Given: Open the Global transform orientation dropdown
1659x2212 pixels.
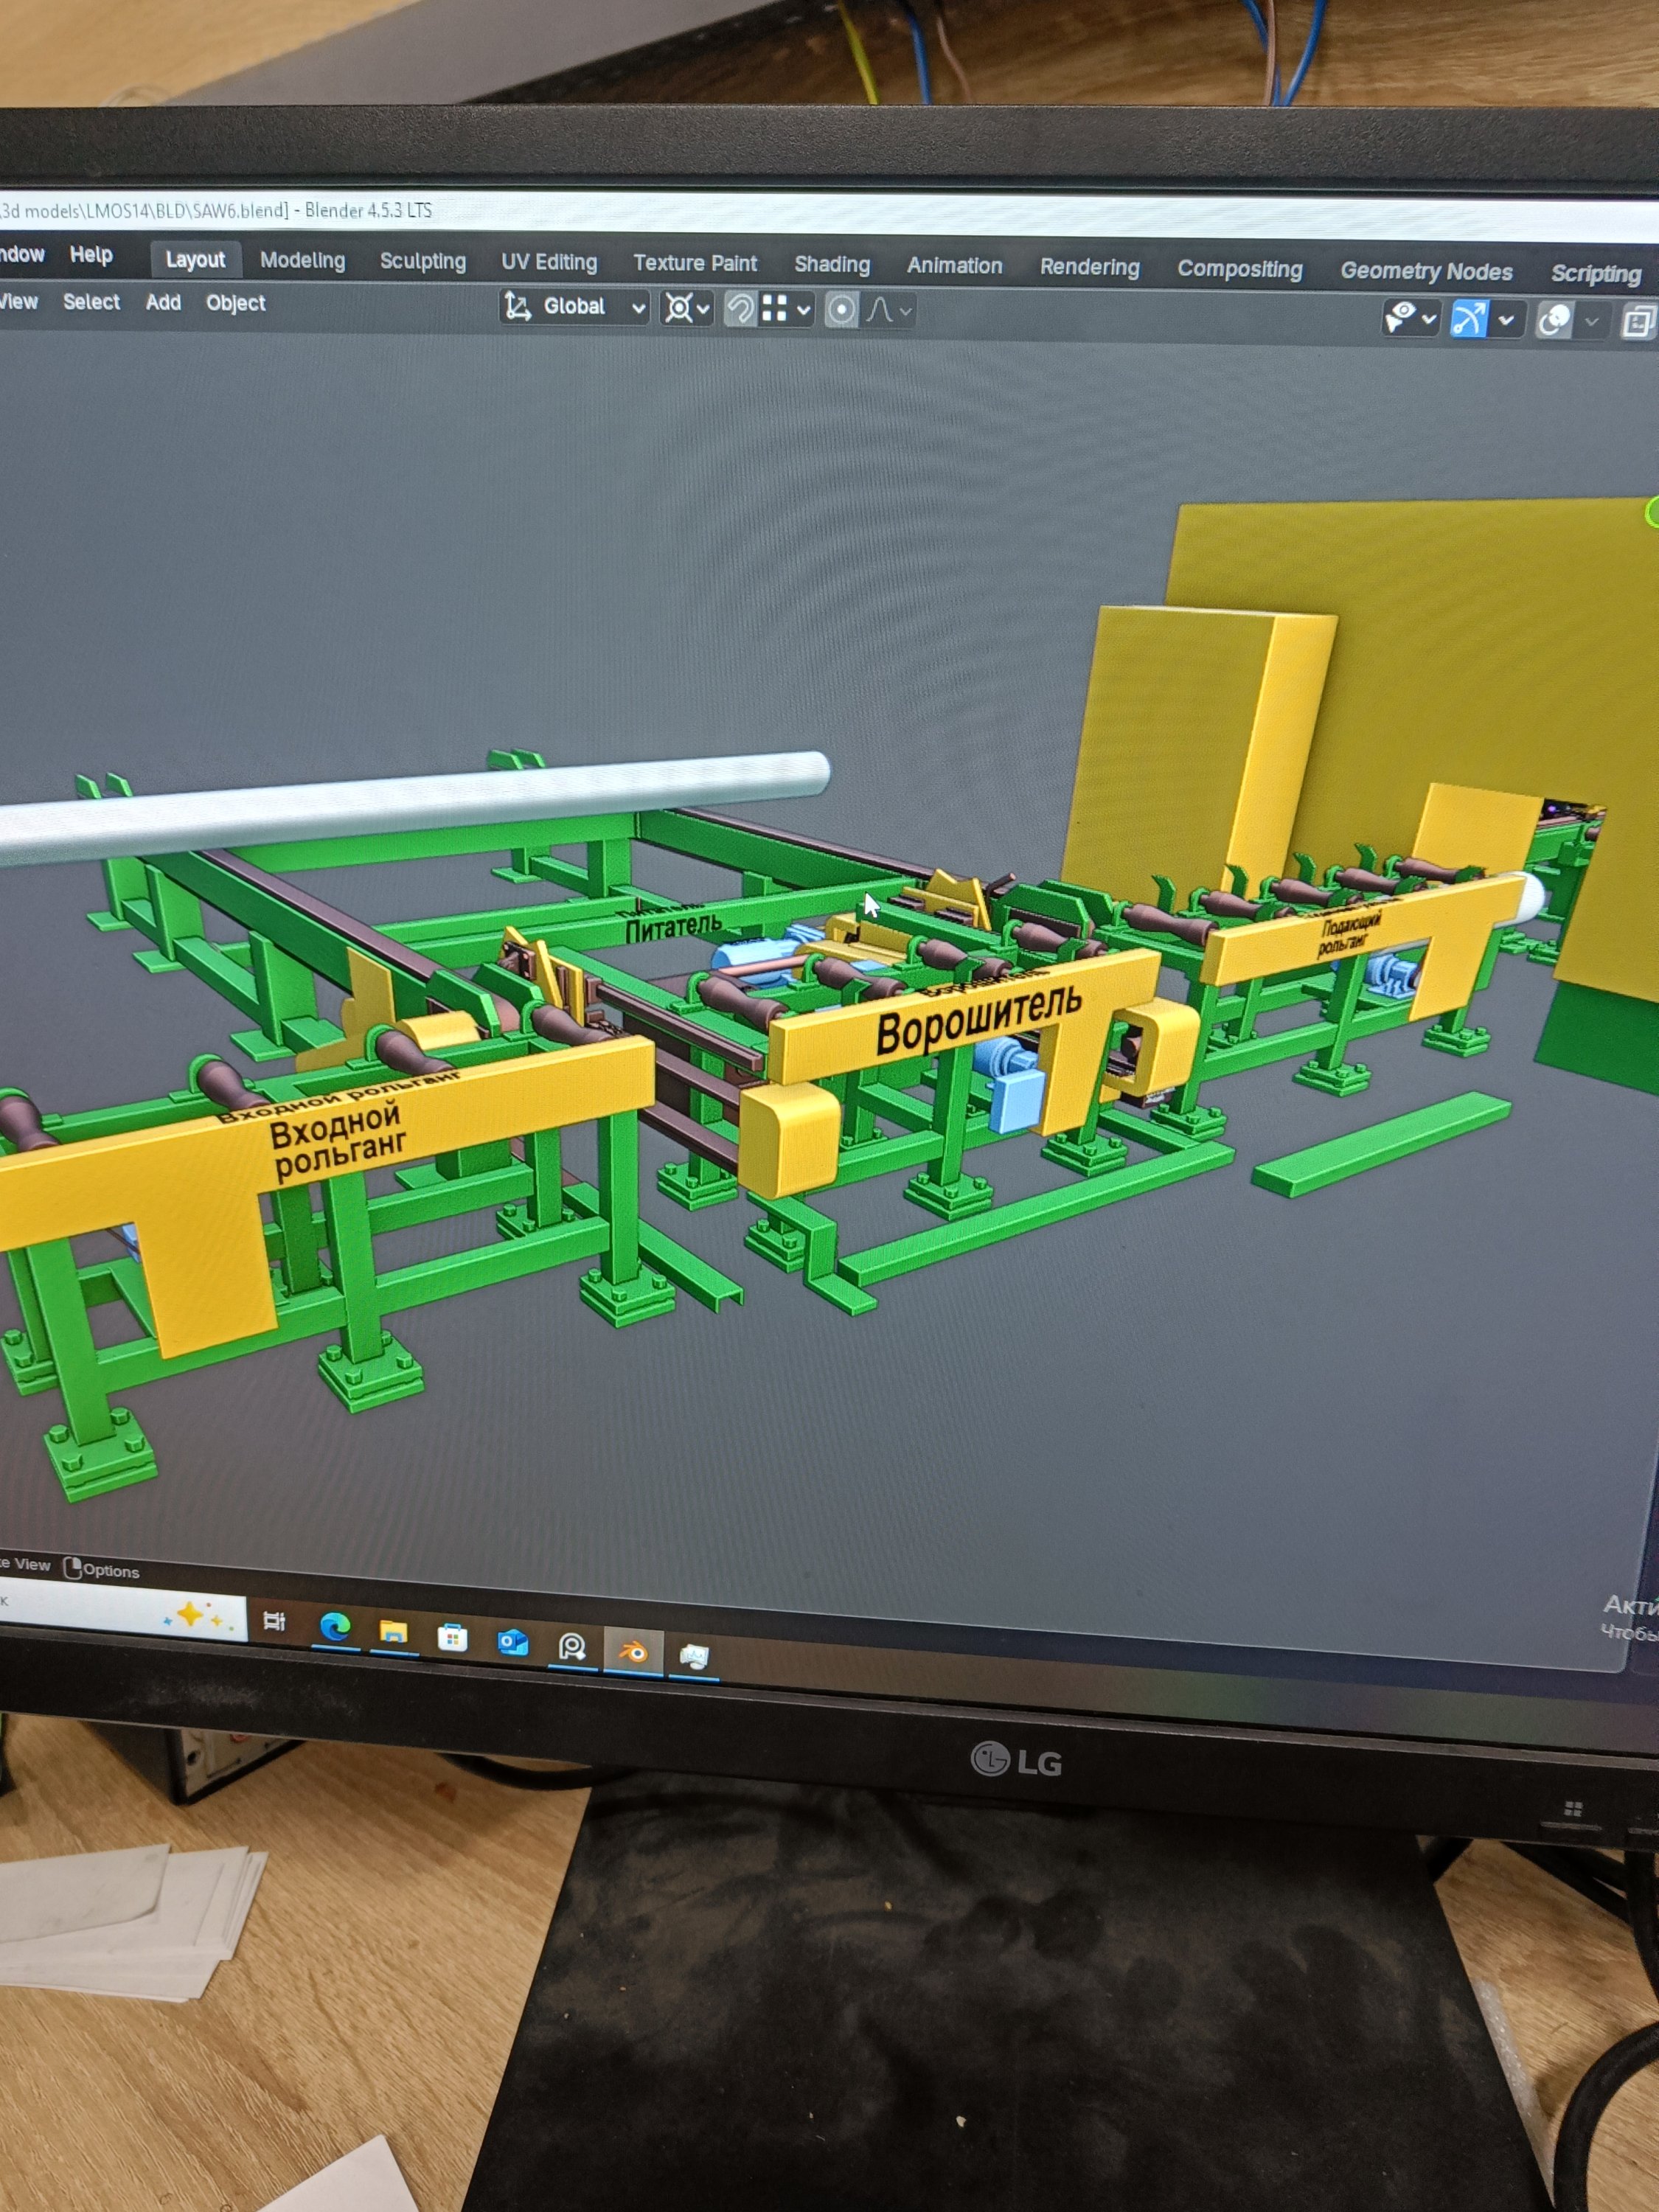Looking at the screenshot, I should (x=574, y=306).
